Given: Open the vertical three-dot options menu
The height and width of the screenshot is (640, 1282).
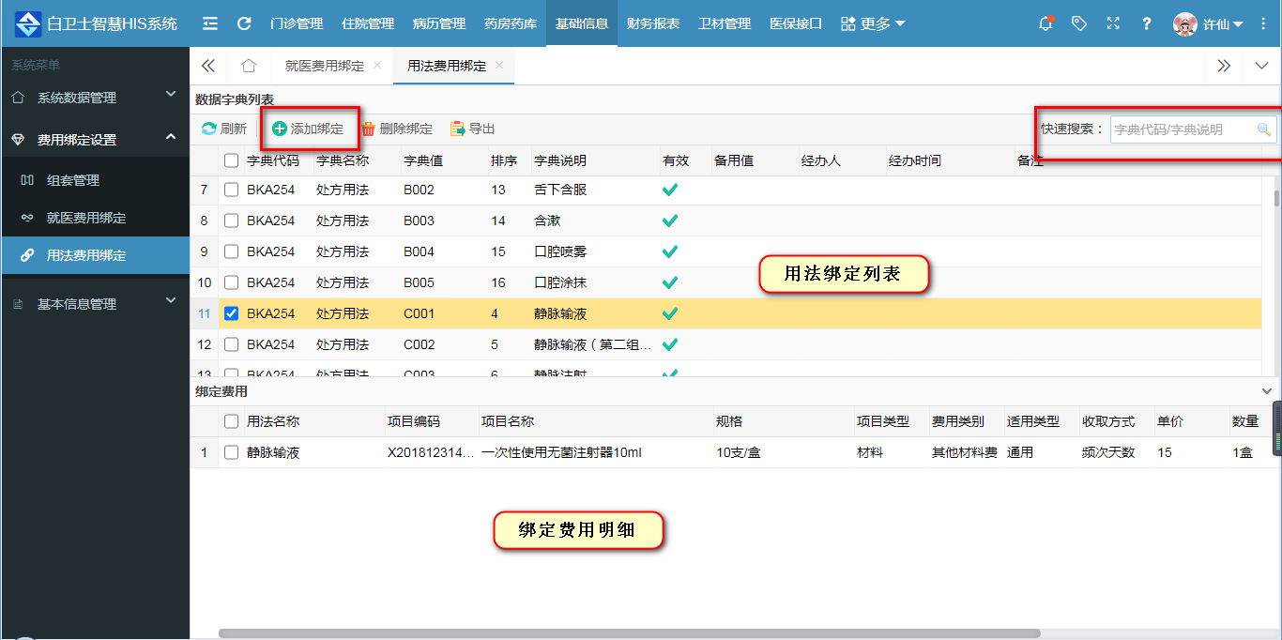Looking at the screenshot, I should tap(1263, 23).
